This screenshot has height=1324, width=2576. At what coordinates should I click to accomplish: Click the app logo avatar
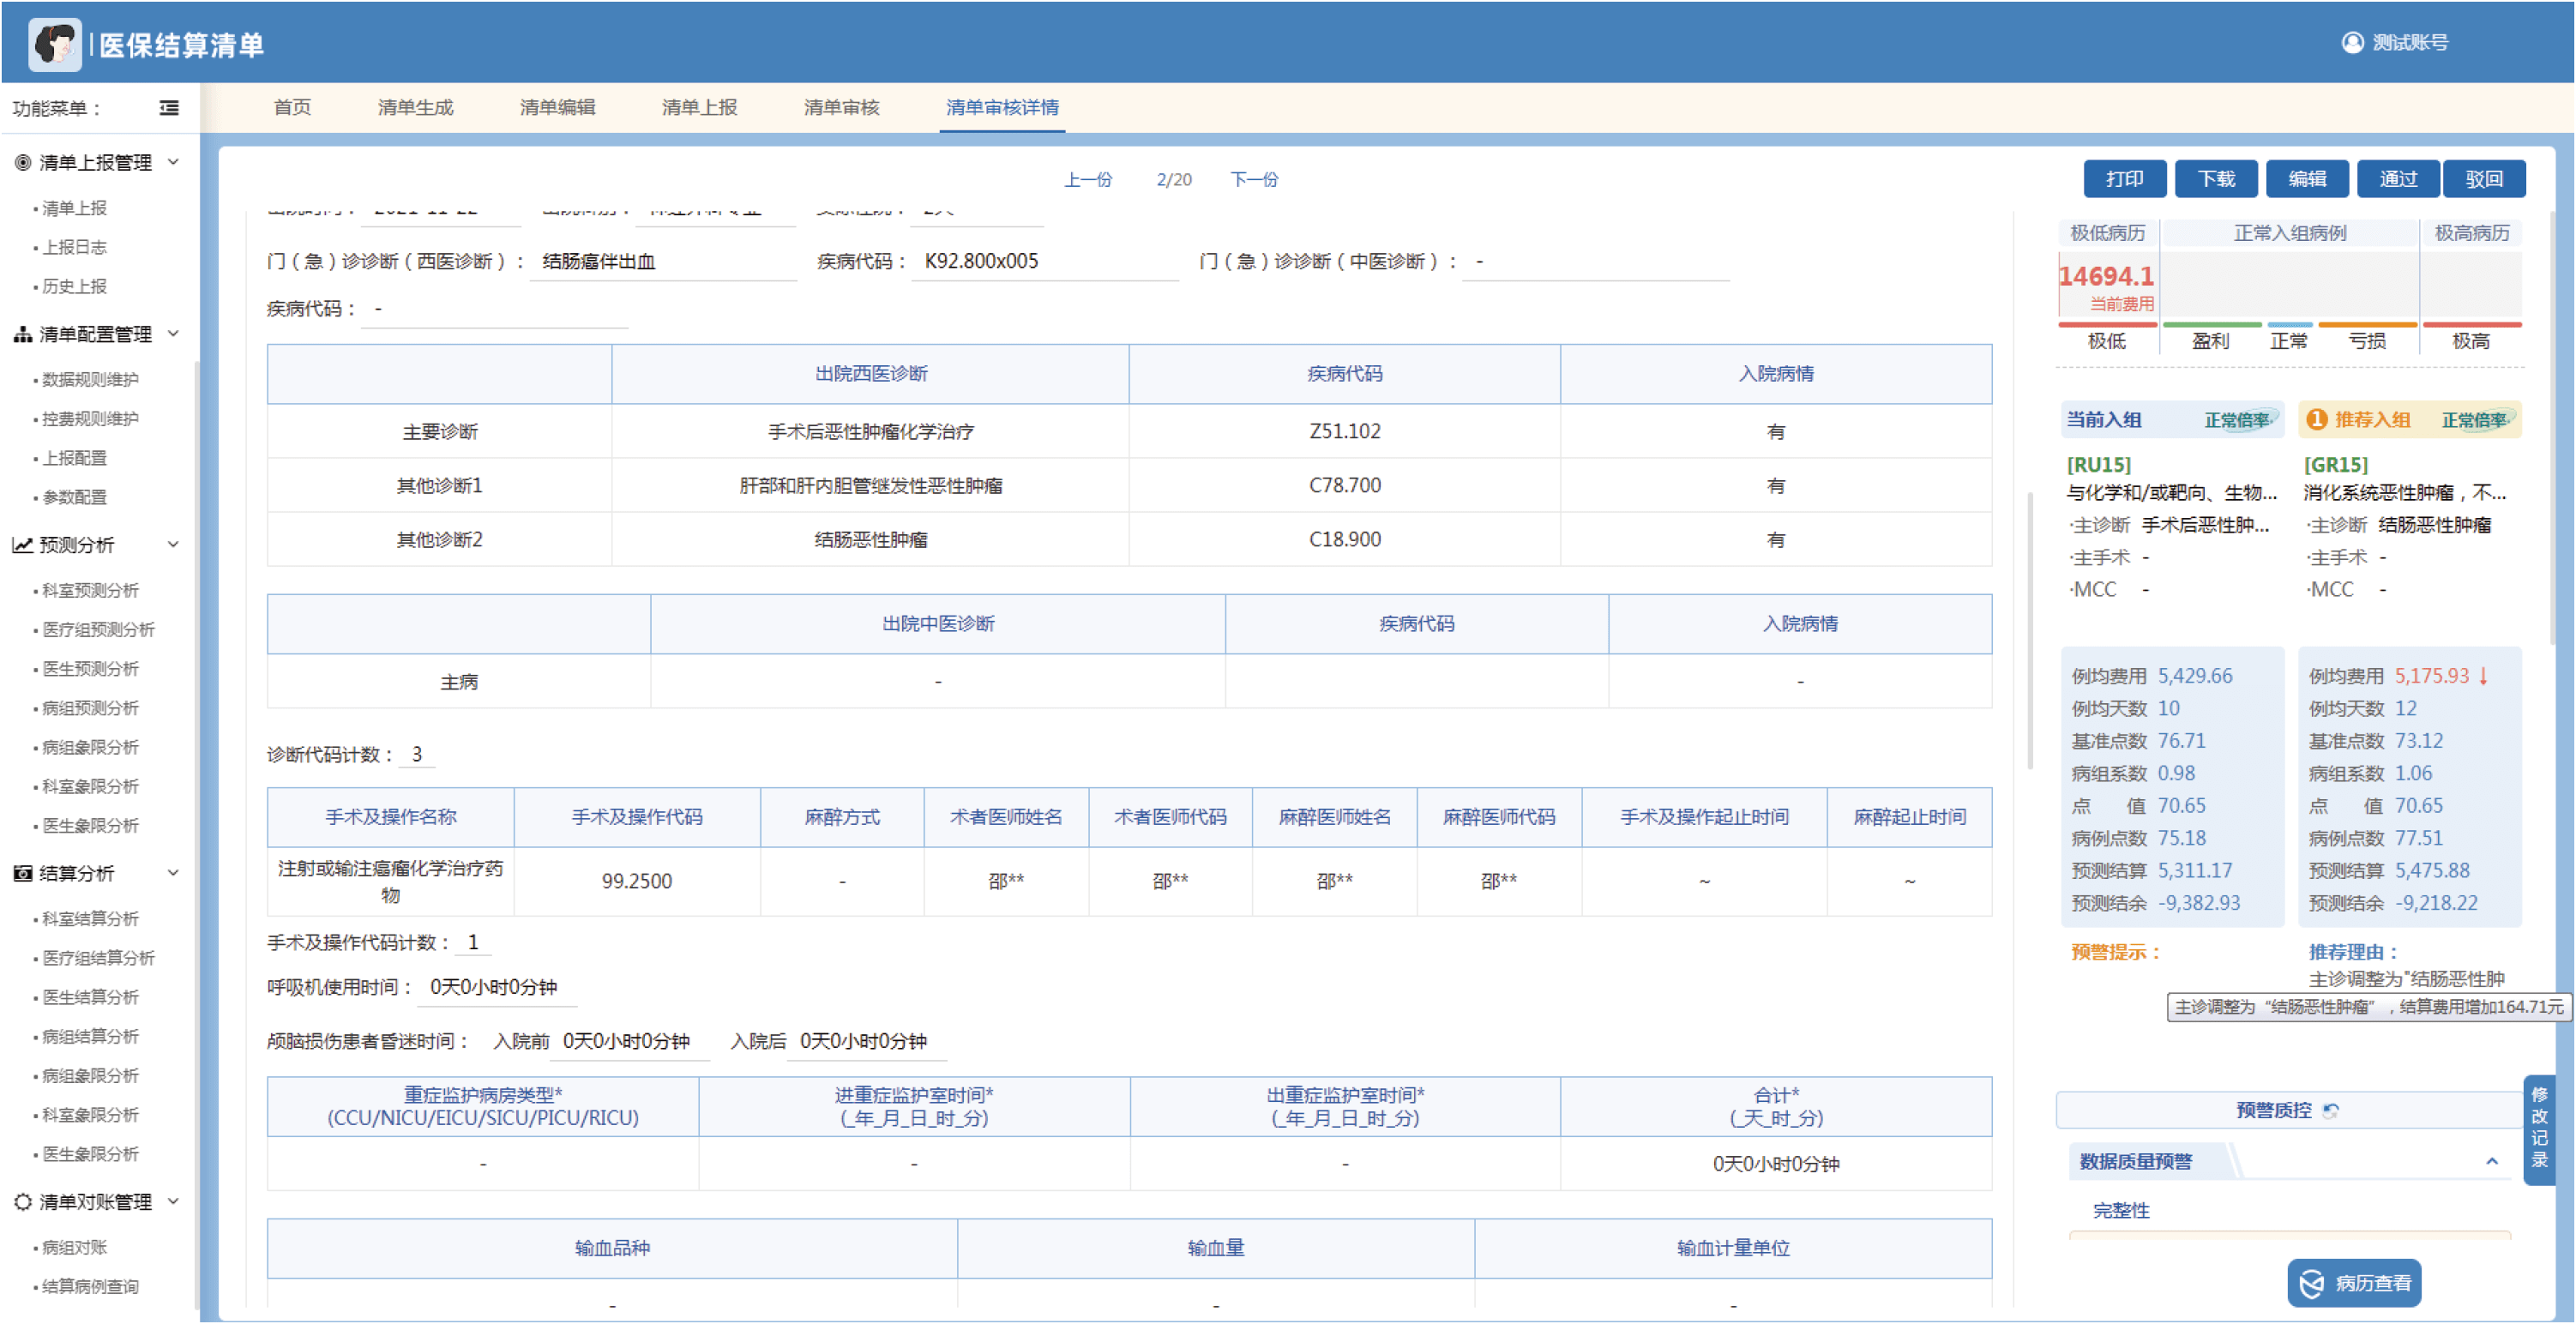tap(55, 44)
